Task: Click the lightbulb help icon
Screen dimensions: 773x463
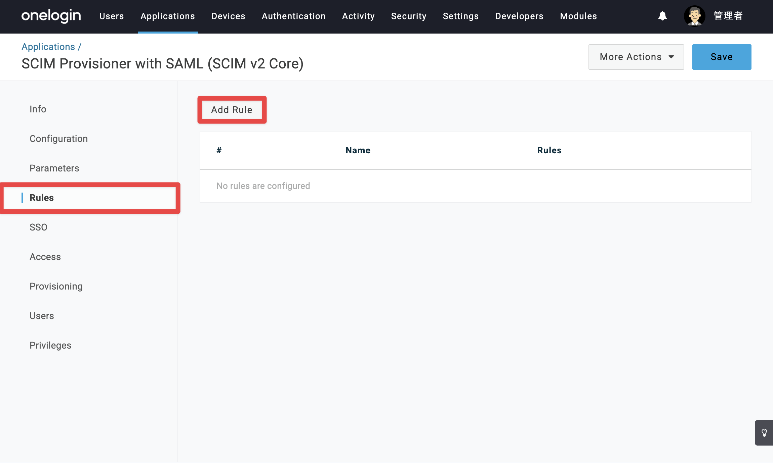Action: [764, 433]
